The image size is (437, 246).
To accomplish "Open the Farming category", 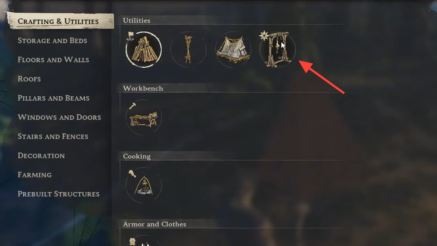I will [35, 175].
